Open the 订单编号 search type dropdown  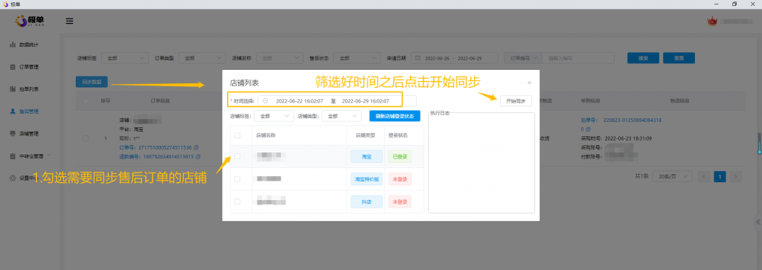(x=523, y=58)
